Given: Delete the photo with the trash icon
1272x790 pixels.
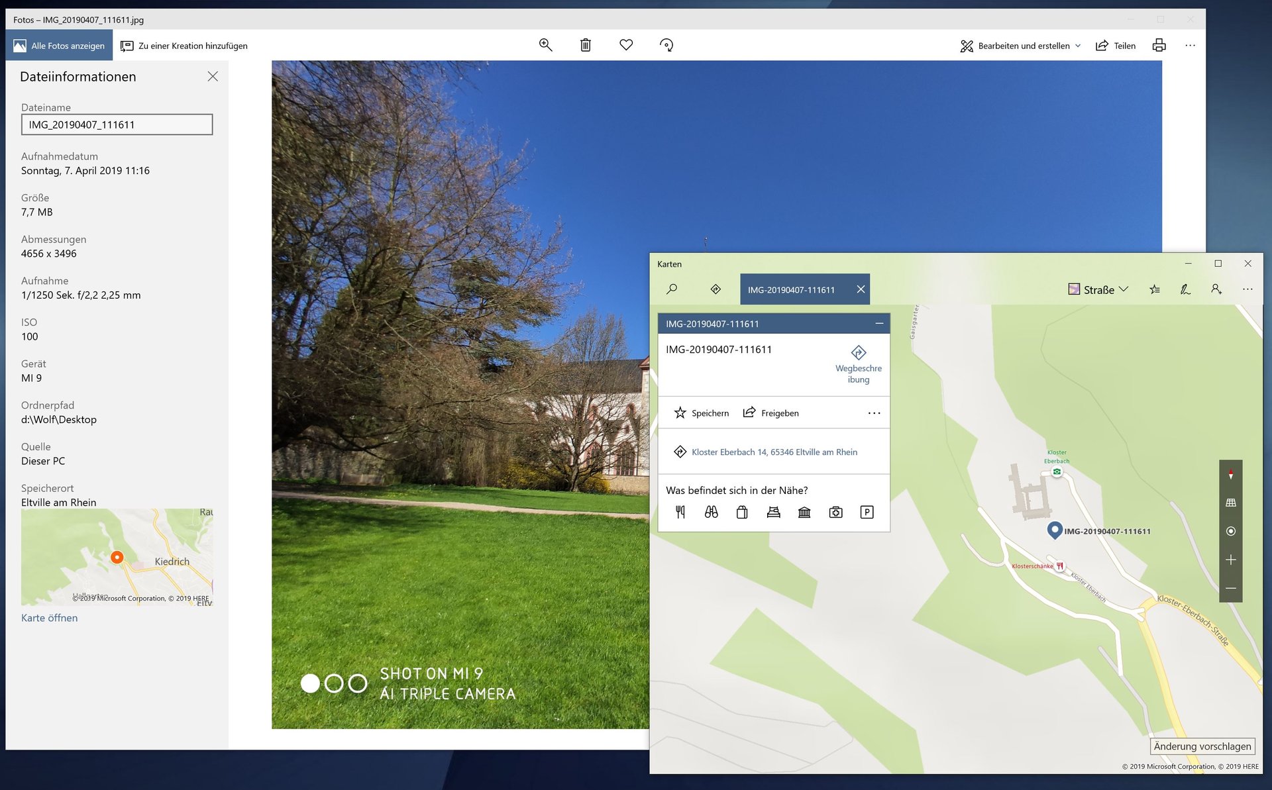Looking at the screenshot, I should pyautogui.click(x=586, y=45).
